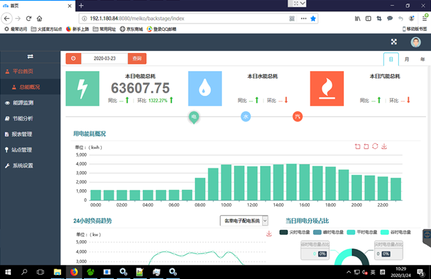Click the orange clock icon beside the date
Image resolution: width=431 pixels, height=279 pixels.
(73, 58)
